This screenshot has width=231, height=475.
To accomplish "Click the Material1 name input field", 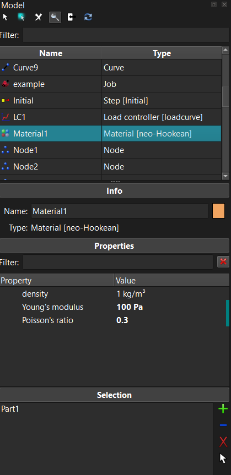I will 120,211.
